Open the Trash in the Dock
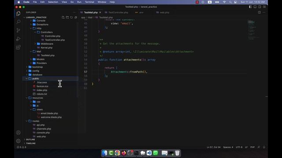Viewport: 282px width, 158px height. point(177,153)
